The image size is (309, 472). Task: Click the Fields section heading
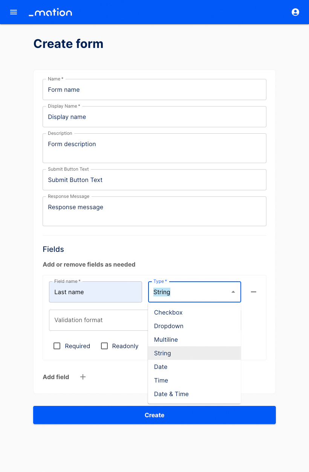pyautogui.click(x=53, y=249)
